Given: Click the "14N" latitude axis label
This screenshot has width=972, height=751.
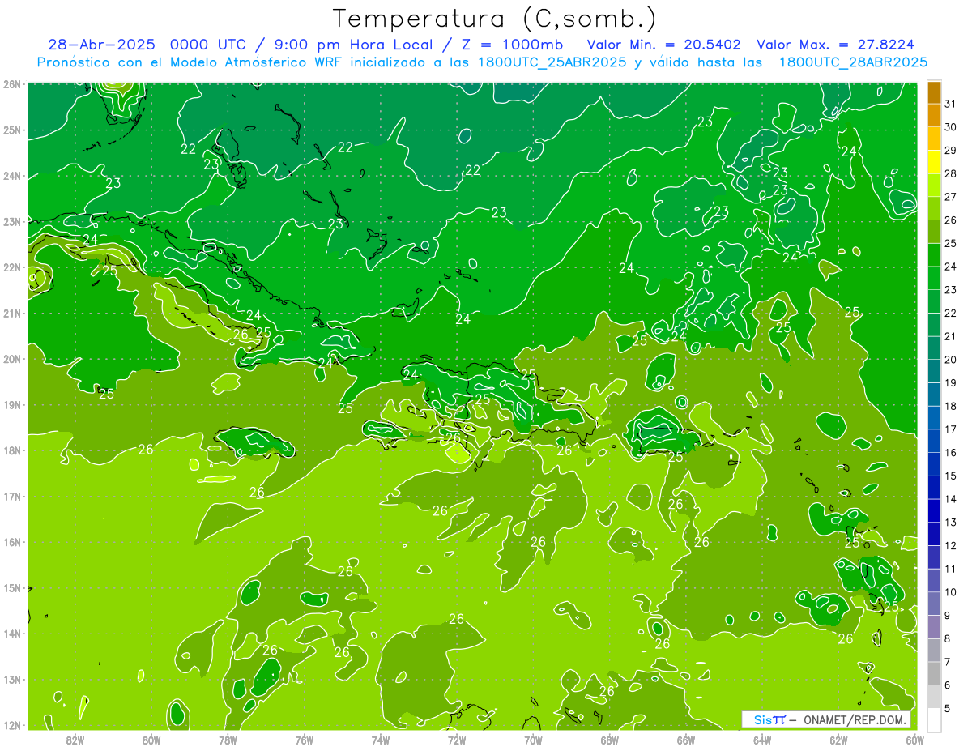Looking at the screenshot, I should [12, 634].
